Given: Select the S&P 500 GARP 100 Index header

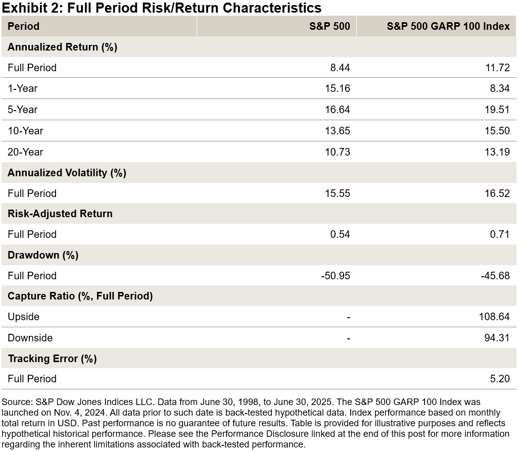Looking at the screenshot, I should pos(448,26).
